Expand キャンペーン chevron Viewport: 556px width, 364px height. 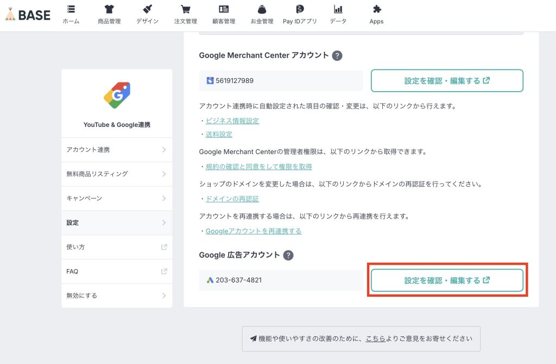tap(164, 199)
